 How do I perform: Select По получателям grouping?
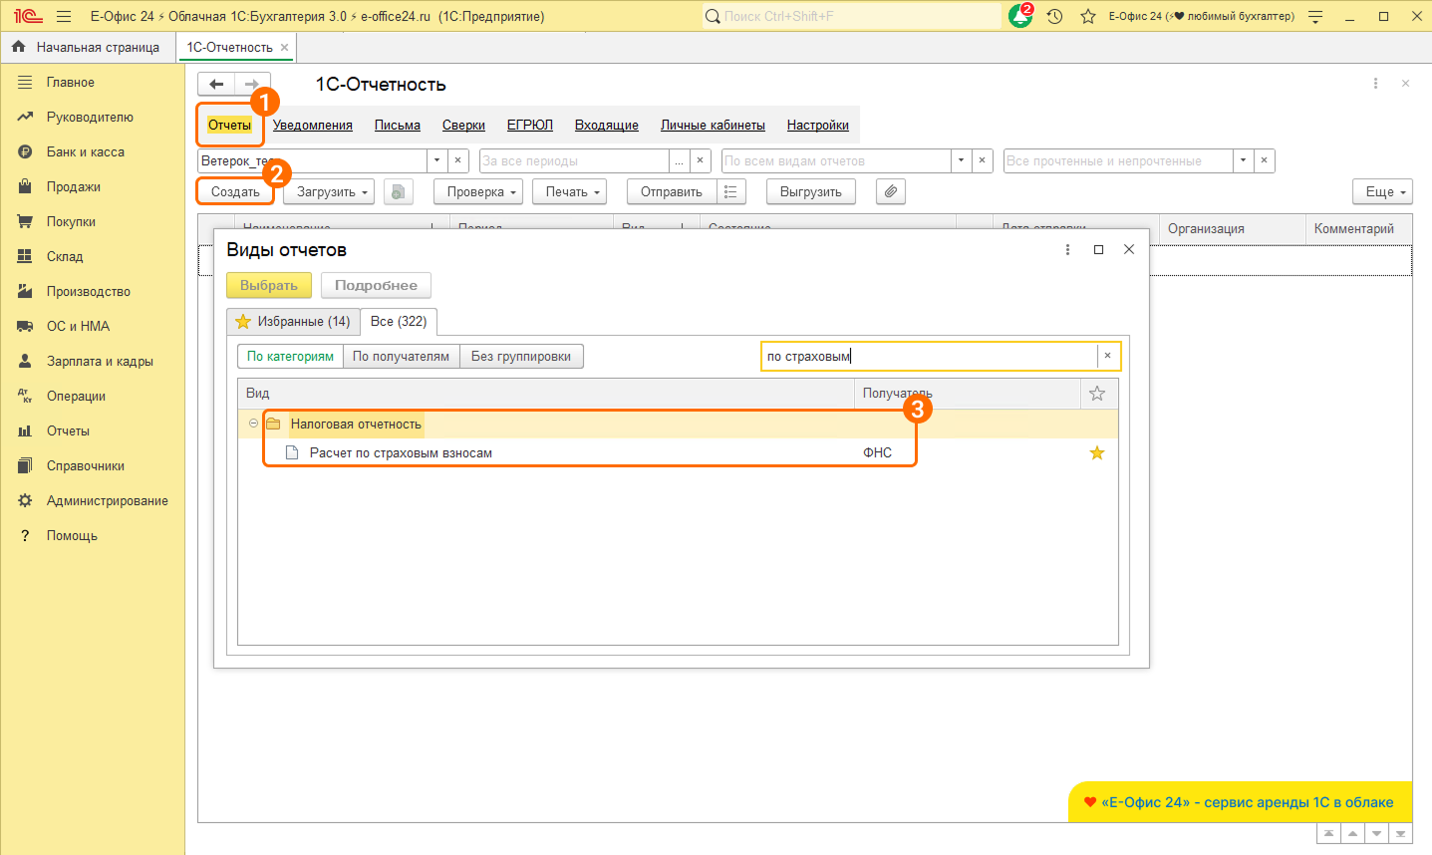[x=401, y=356]
